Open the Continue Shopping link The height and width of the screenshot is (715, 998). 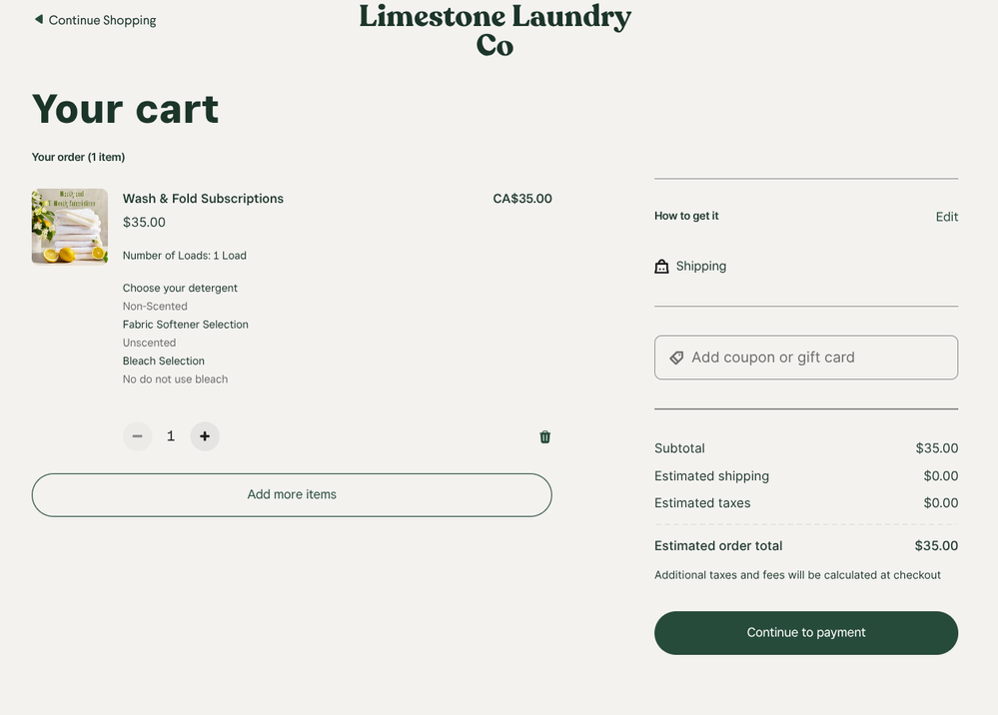[102, 20]
